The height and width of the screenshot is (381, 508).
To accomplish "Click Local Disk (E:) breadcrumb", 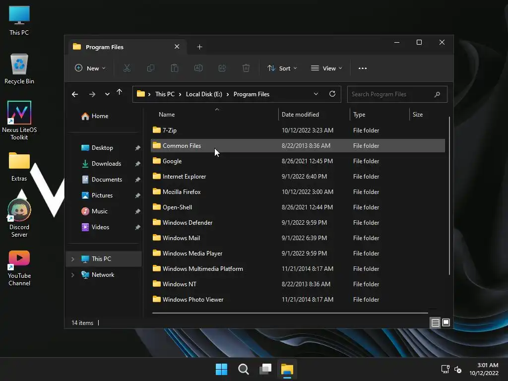I will [x=204, y=94].
